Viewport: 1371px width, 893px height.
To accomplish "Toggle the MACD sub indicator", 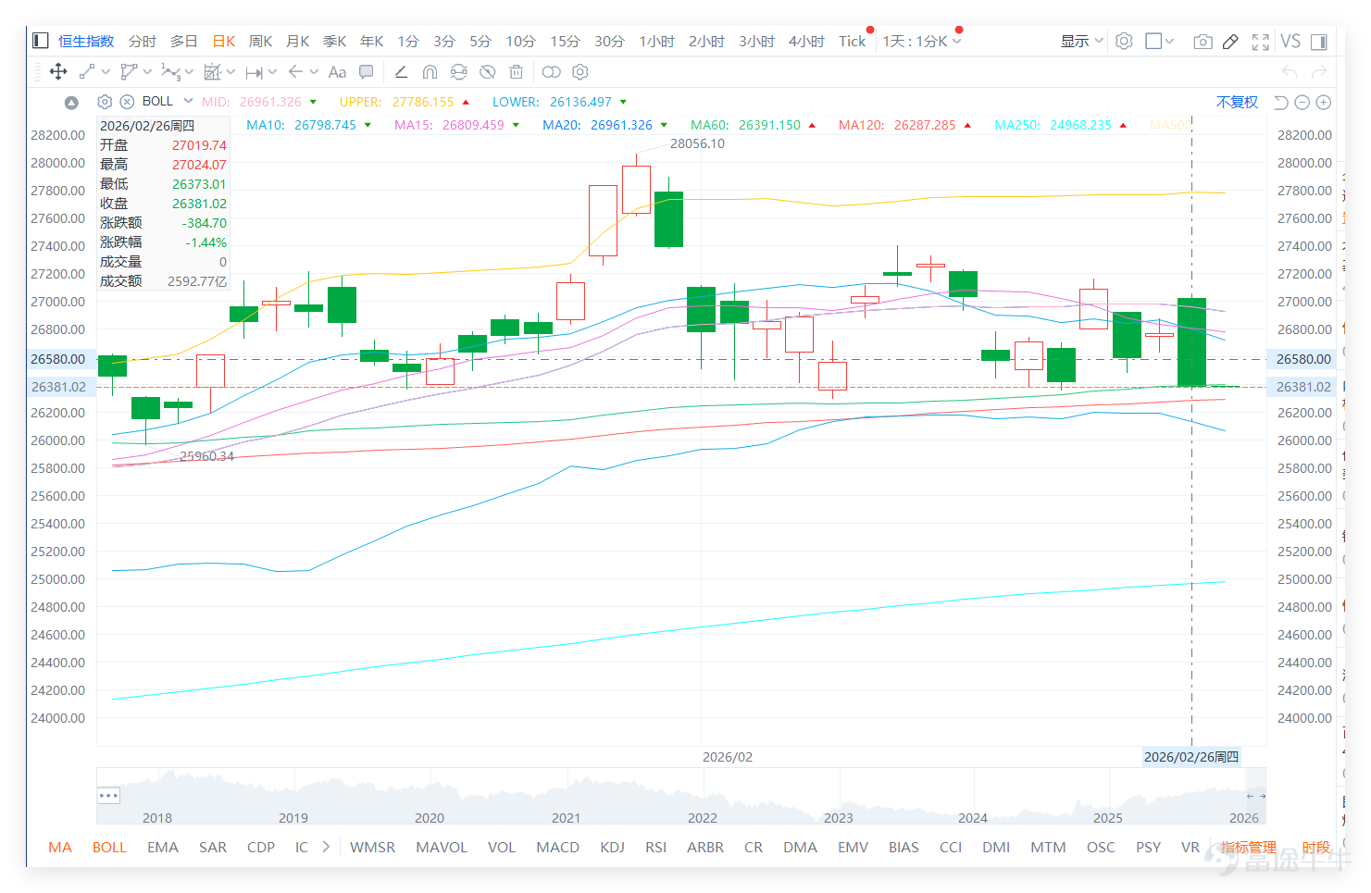I will pos(557,847).
